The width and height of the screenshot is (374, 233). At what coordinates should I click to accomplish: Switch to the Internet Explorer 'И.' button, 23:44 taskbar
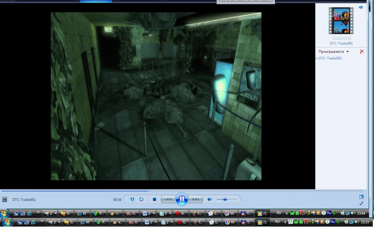pyautogui.click(x=83, y=213)
